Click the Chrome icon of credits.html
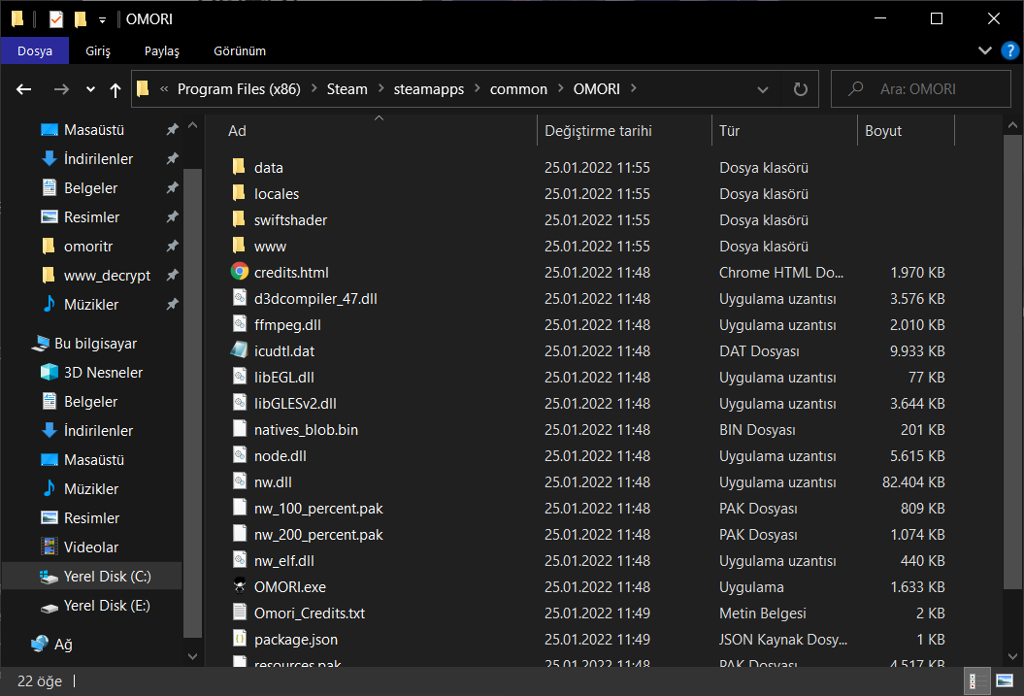The image size is (1024, 696). (x=240, y=272)
